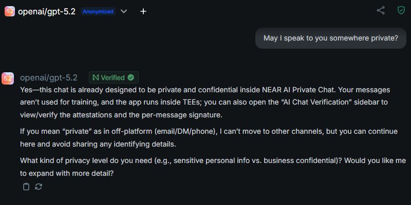Click the response's openai/gpt-5.2 label
The height and width of the screenshot is (205, 411).
(x=48, y=78)
